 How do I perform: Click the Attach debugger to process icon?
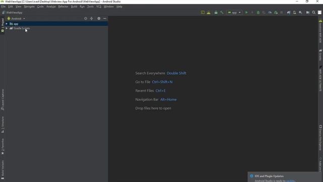coord(276,13)
